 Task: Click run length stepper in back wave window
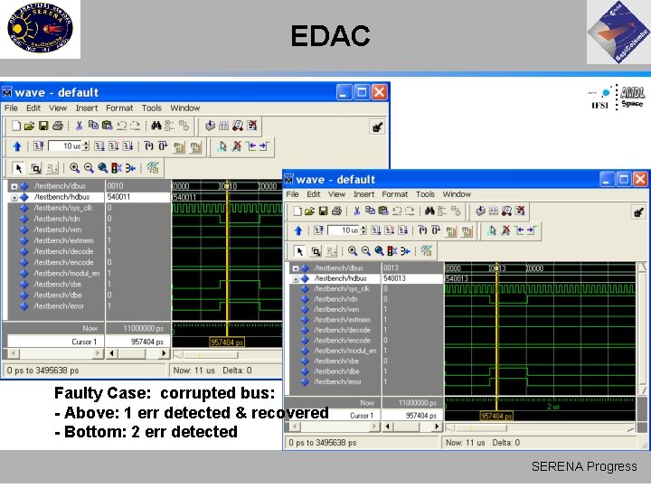[86, 146]
